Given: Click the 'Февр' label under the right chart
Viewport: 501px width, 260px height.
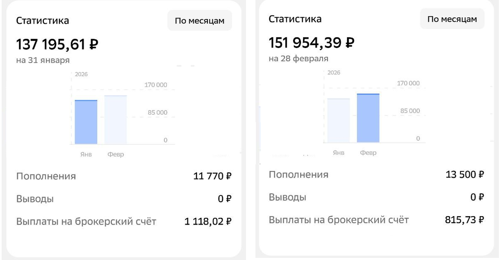Looking at the screenshot, I should point(369,153).
